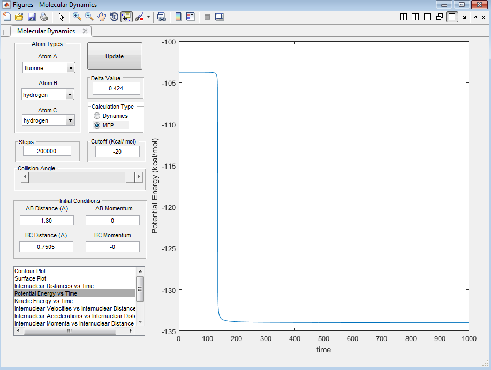Toggle the Data Cursor tool
Screen dimensions: 491x370
point(126,17)
